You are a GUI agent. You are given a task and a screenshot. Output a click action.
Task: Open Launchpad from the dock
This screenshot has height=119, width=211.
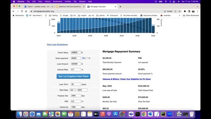pos(26,114)
